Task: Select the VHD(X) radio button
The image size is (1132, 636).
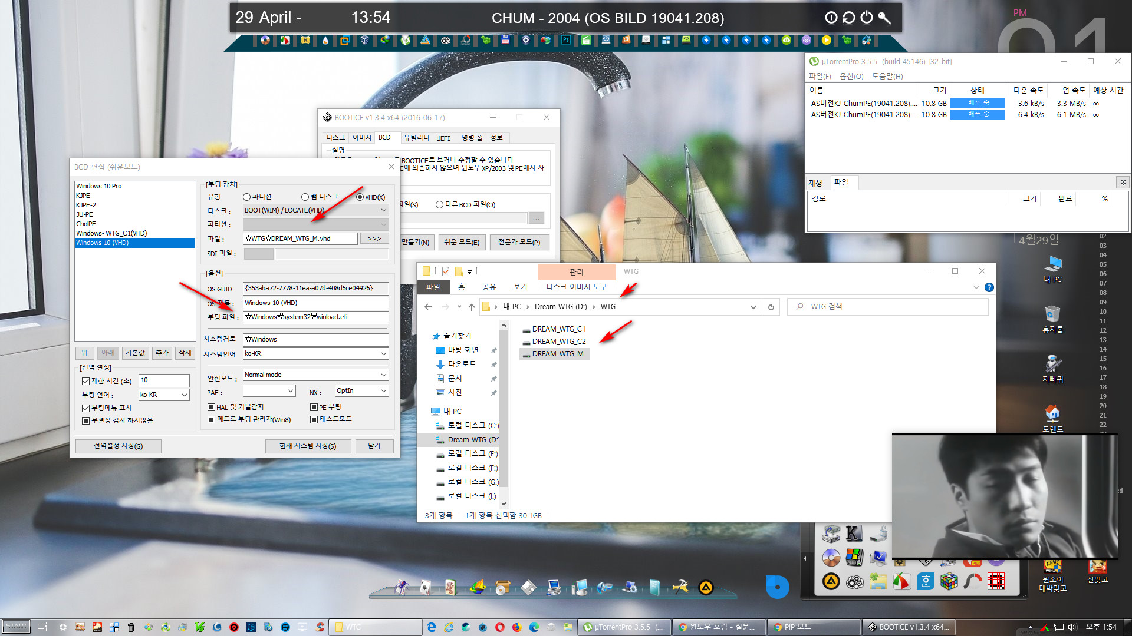Action: (360, 197)
